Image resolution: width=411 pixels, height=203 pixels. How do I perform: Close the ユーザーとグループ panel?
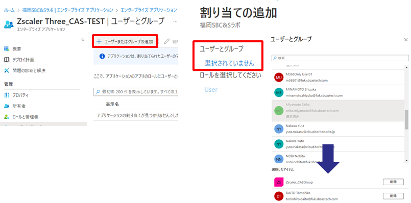406,40
